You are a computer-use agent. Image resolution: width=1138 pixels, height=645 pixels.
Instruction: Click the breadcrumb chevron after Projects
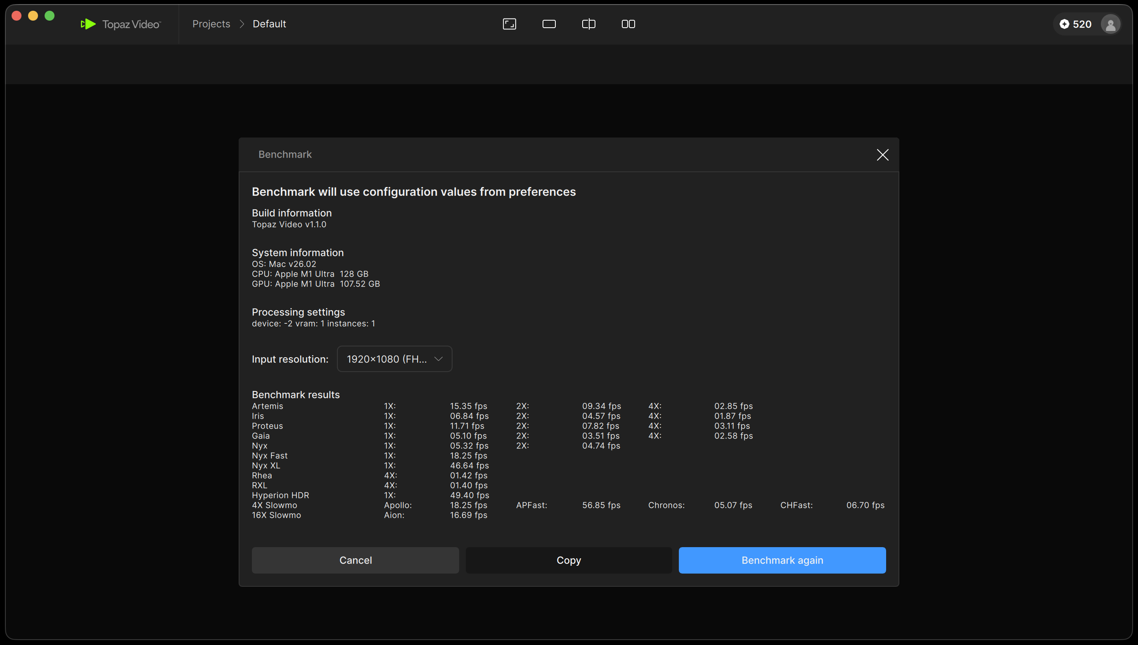point(242,24)
